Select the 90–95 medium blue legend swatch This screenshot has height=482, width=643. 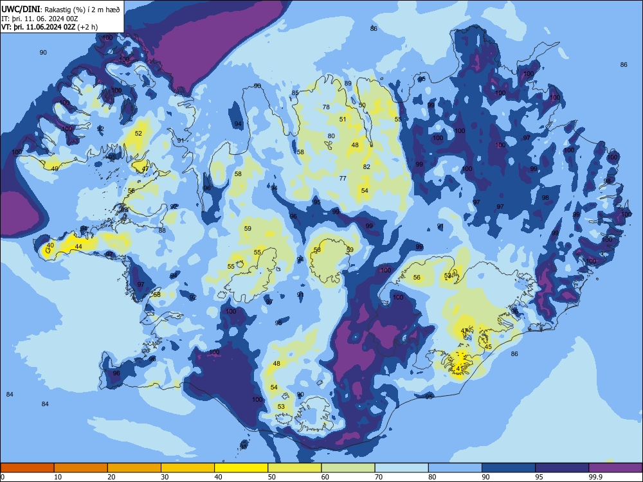509,468
